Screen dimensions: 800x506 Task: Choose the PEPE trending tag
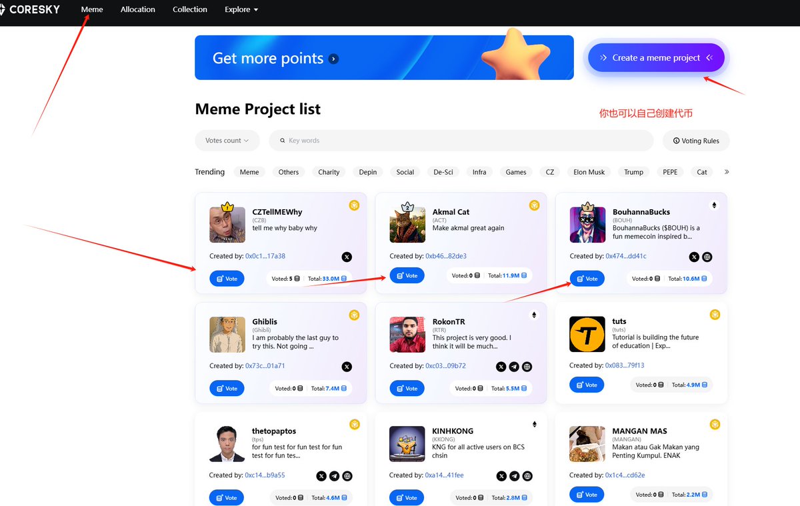point(670,172)
